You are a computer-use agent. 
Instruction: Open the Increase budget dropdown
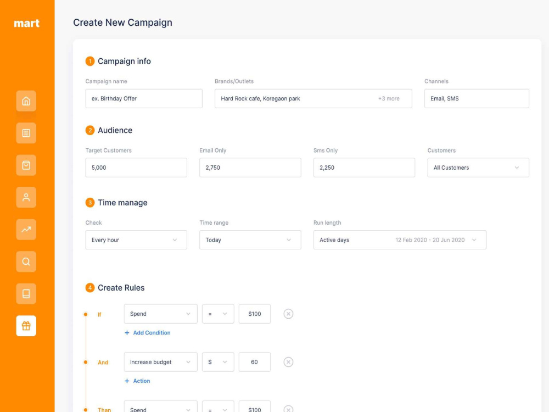click(160, 362)
